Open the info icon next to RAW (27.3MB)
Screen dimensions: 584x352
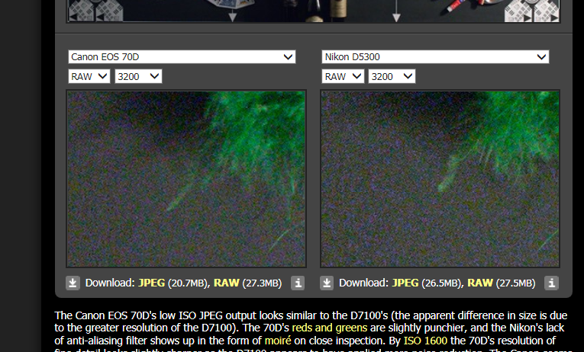point(298,283)
